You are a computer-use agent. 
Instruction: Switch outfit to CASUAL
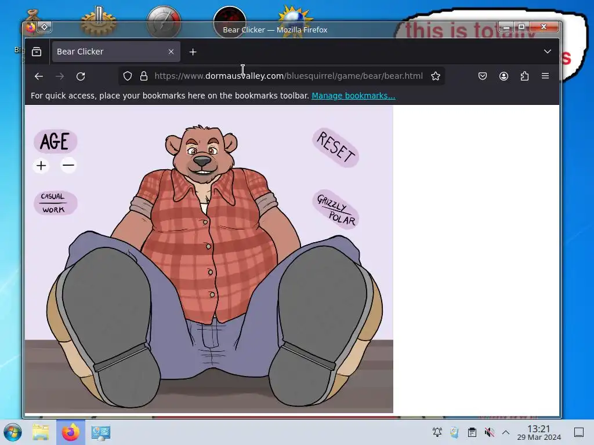coord(53,196)
